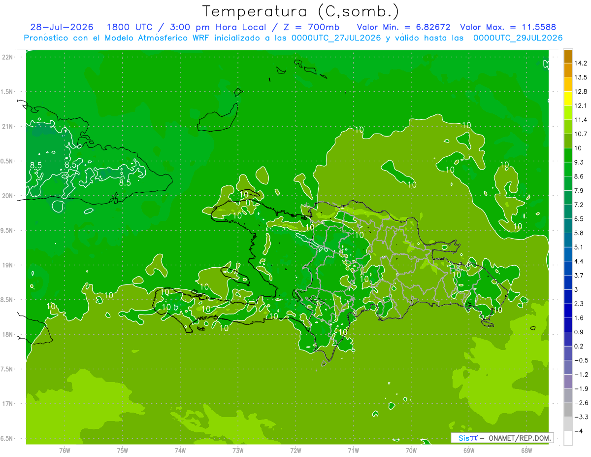Click the '0000UTC_27JUL2026' initialization time
591x457 pixels.
[337, 38]
